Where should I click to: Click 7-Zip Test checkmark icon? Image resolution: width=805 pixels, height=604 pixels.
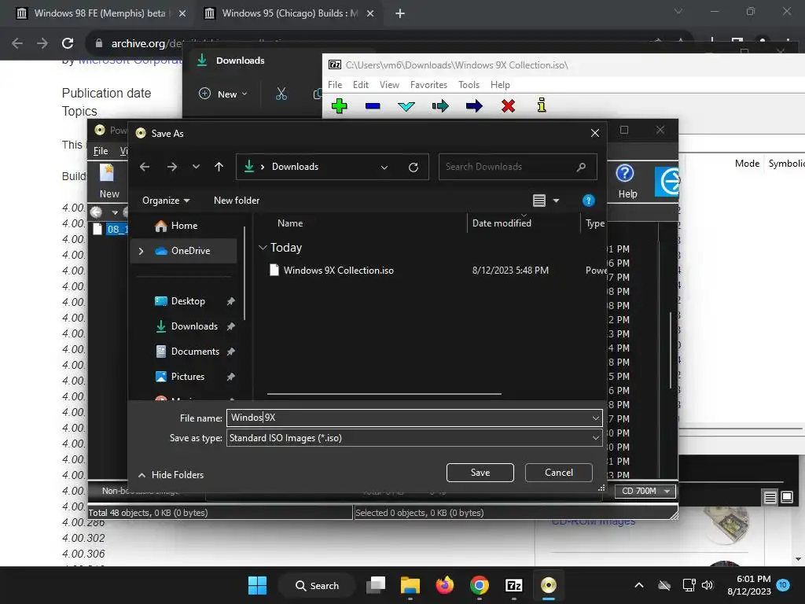coord(406,106)
